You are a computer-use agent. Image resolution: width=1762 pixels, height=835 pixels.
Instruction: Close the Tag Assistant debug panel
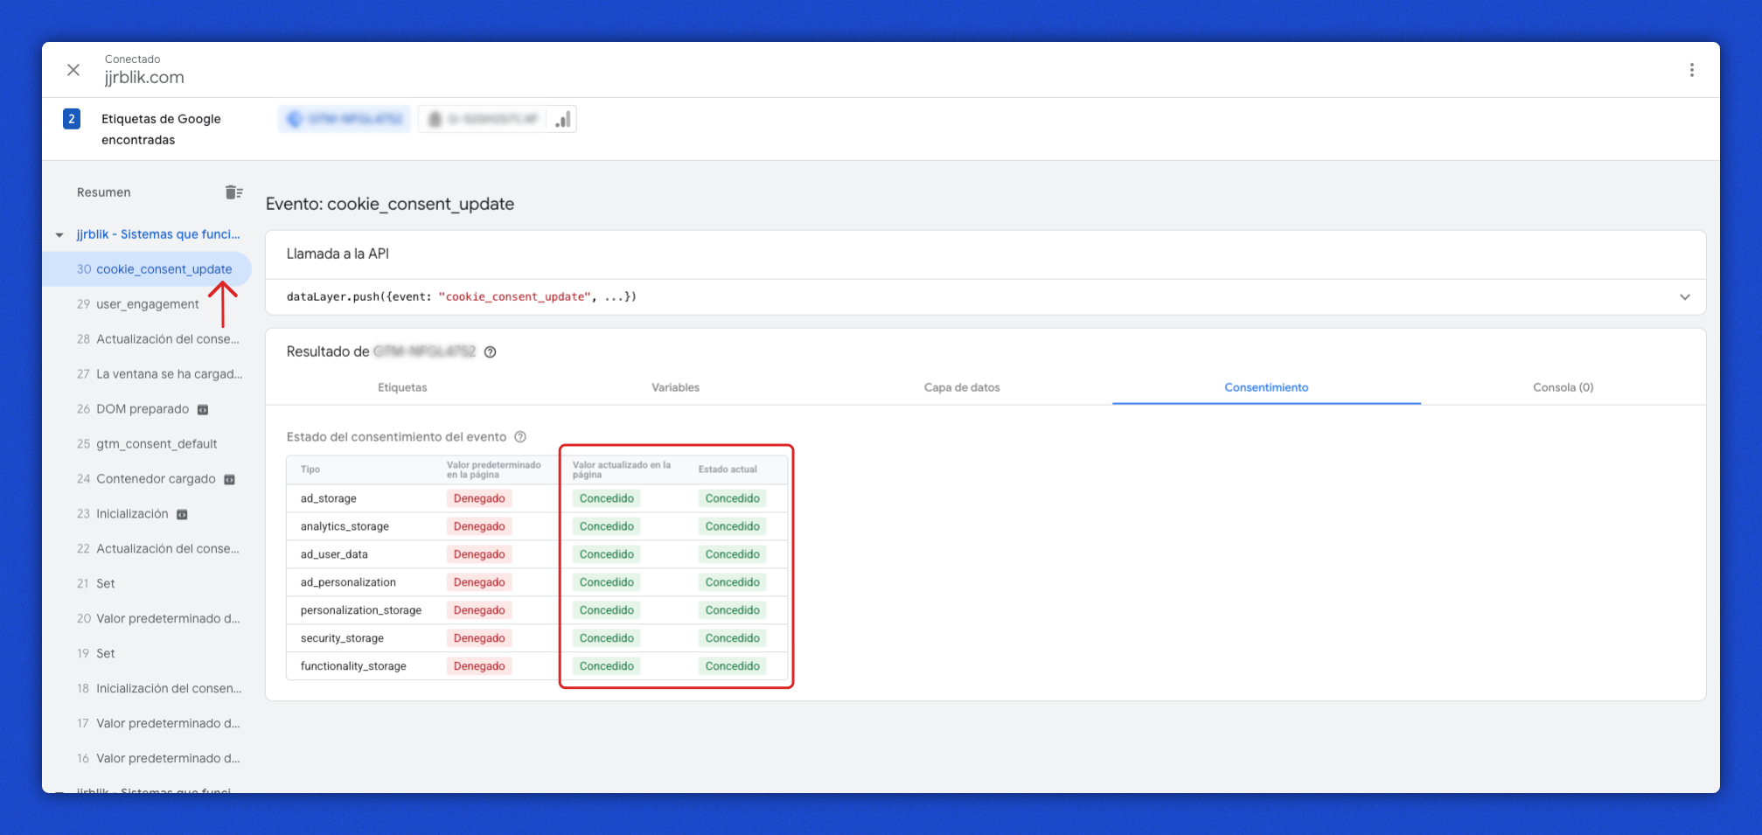click(73, 70)
